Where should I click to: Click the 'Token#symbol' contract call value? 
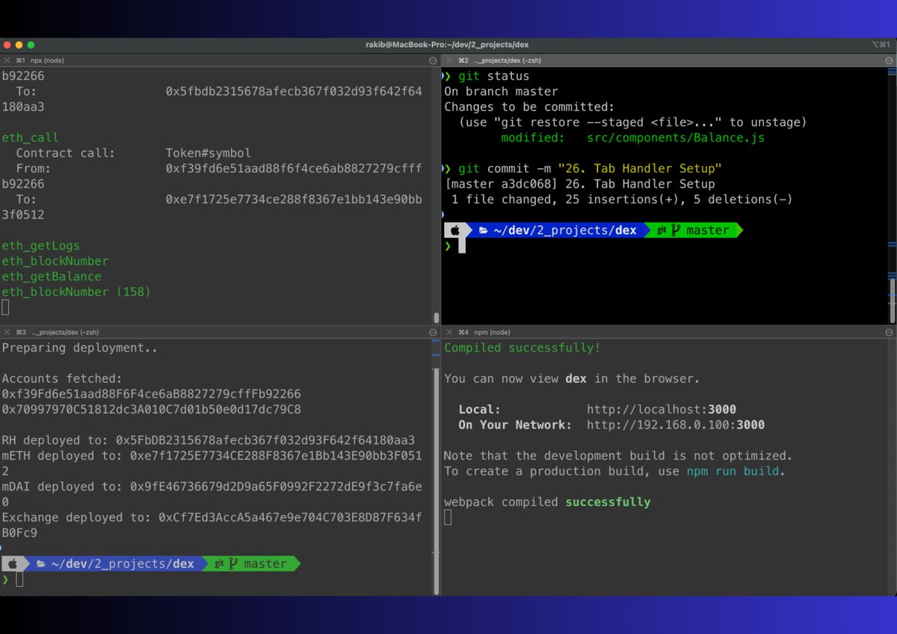click(209, 153)
